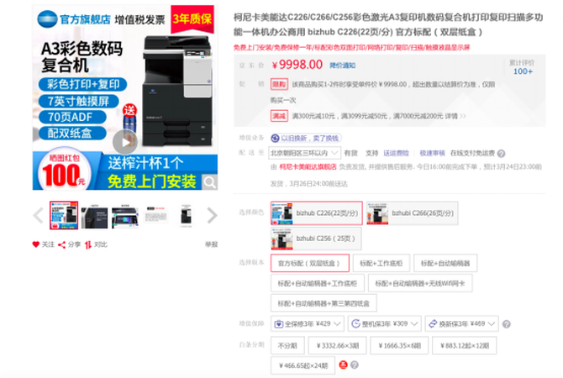Click the share icon below thumbnails

[62, 244]
